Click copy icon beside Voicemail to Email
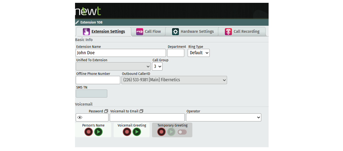This screenshot has height=151, width=343. 142,111
